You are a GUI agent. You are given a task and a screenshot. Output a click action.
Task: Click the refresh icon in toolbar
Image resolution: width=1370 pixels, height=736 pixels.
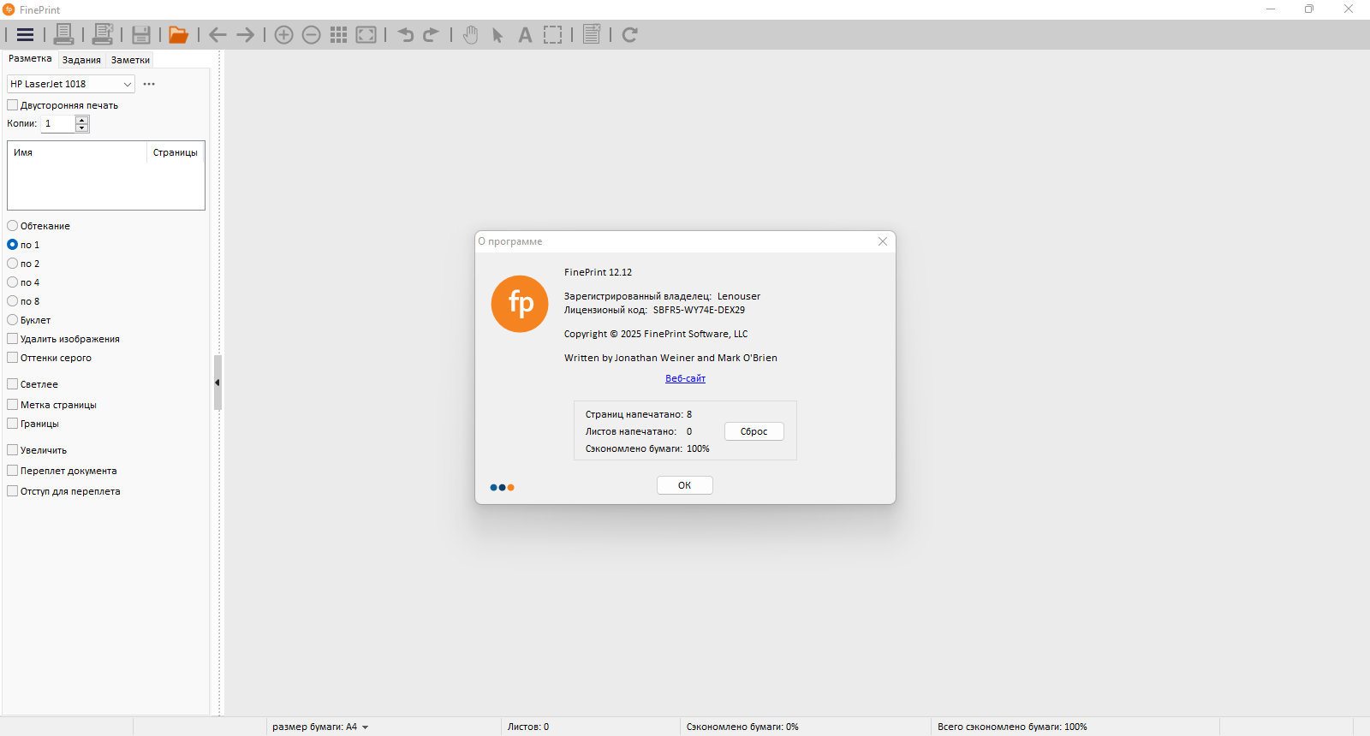pos(629,35)
